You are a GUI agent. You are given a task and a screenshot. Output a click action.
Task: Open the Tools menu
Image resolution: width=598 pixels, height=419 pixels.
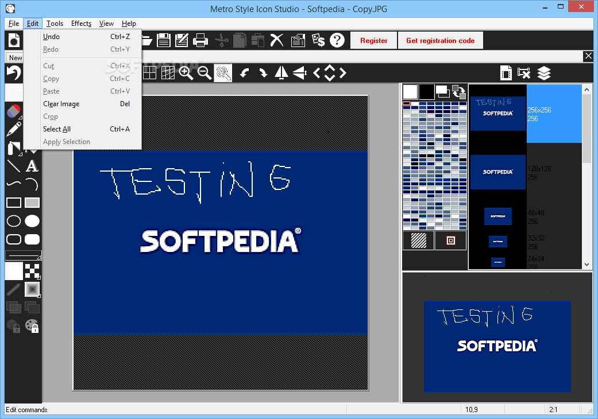point(55,24)
